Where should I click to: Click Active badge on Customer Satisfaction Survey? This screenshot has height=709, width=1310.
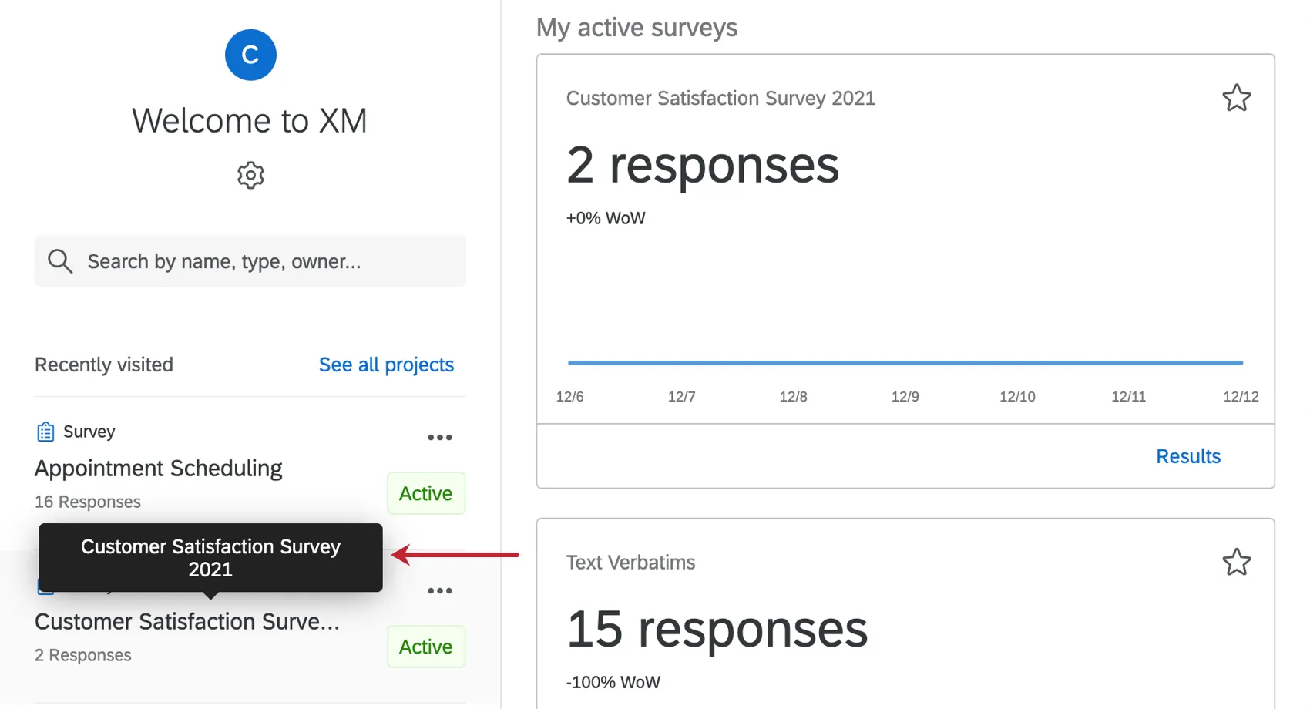(425, 647)
